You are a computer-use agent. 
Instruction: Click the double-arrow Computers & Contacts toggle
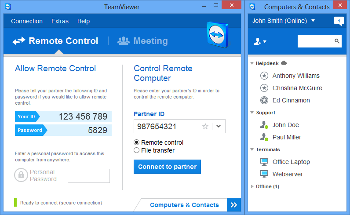234,205
